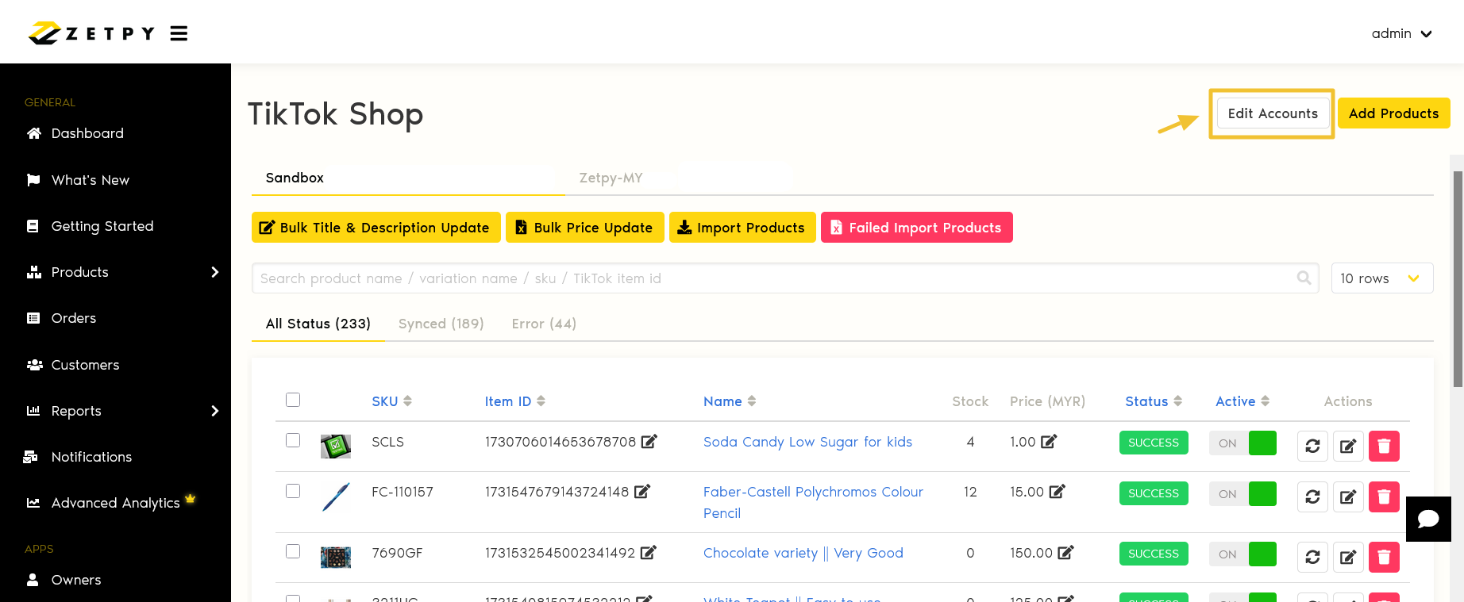Select the Error (44) tab
Viewport: 1464px width, 602px height.
tap(544, 324)
